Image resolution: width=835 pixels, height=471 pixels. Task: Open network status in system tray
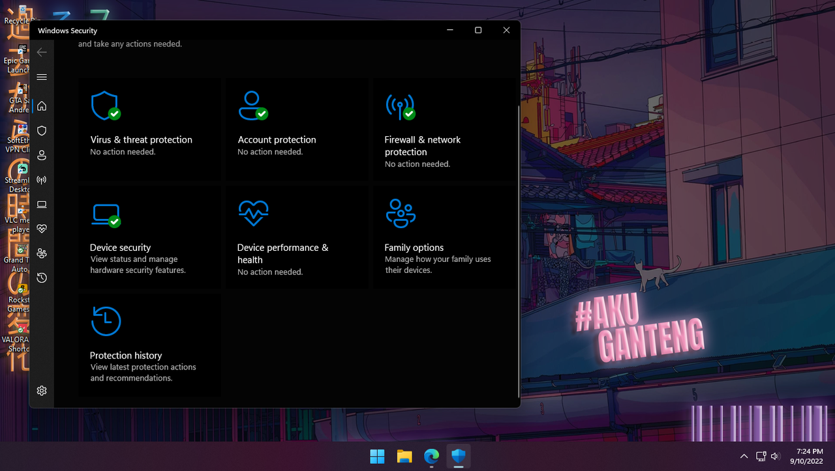click(x=761, y=457)
